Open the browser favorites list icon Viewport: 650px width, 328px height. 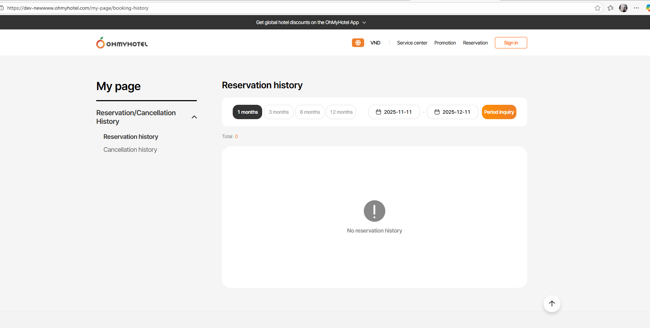point(610,8)
